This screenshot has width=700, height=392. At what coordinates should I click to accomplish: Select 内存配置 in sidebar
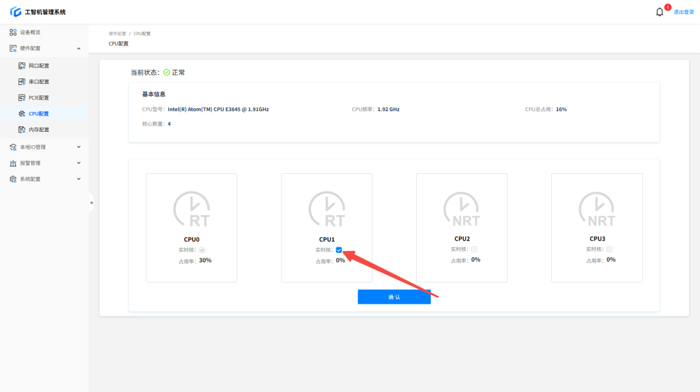tap(44, 129)
